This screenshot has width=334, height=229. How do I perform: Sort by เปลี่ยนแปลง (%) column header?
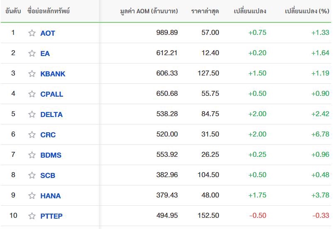coord(307,11)
